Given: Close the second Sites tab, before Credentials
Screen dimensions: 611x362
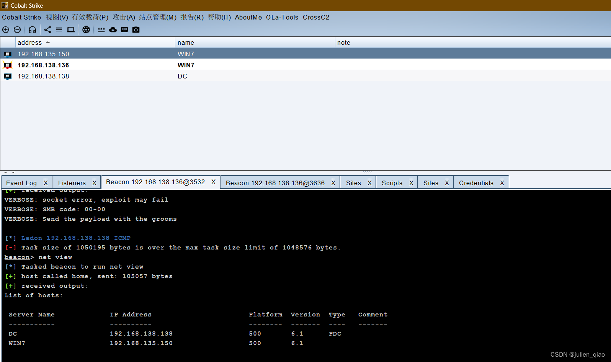Looking at the screenshot, I should tap(447, 183).
